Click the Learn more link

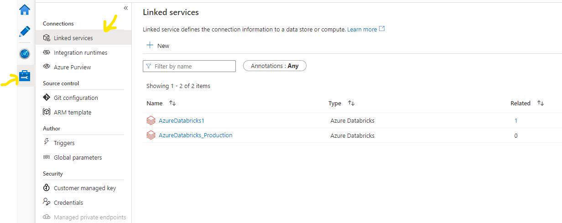click(x=362, y=29)
